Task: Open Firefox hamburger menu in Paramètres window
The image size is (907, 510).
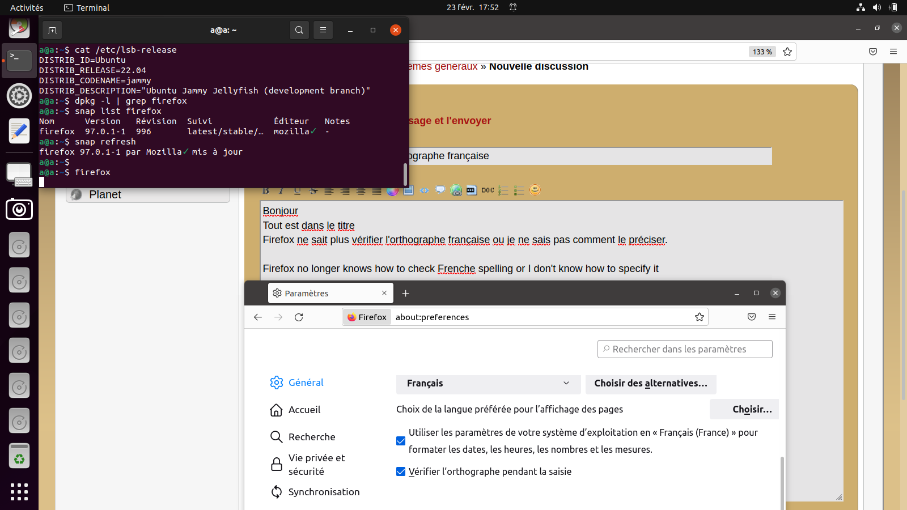Action: [x=772, y=317]
